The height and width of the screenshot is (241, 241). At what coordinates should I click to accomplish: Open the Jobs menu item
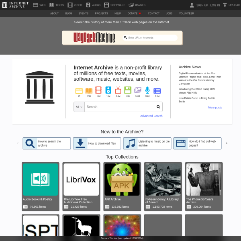click(x=169, y=13)
